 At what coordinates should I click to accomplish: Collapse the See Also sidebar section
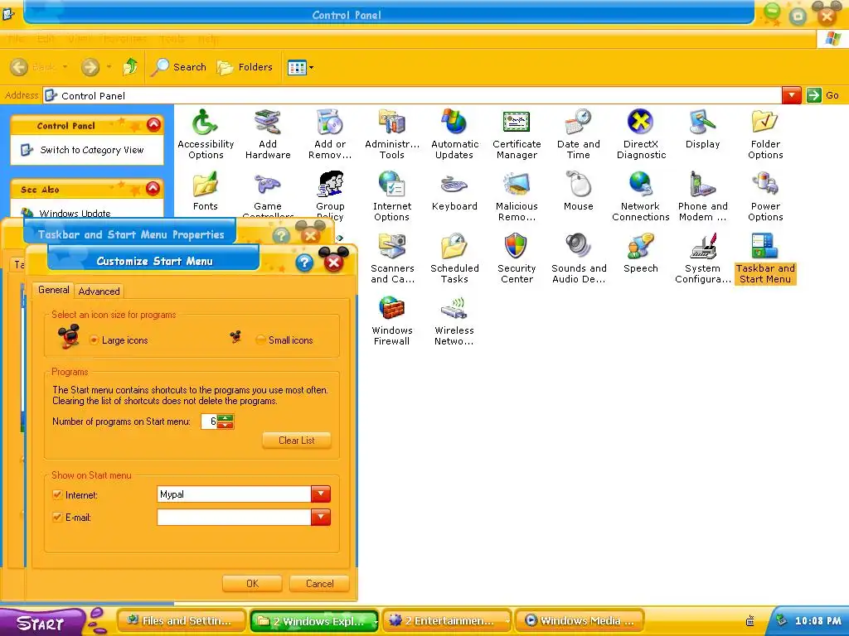[x=153, y=188]
